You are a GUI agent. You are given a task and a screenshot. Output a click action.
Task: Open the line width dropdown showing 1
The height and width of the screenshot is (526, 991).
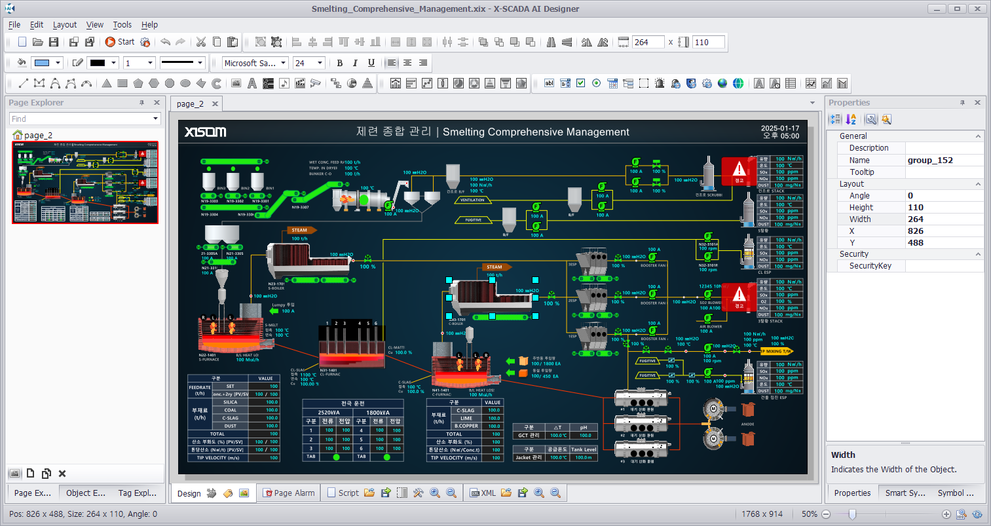click(x=150, y=63)
